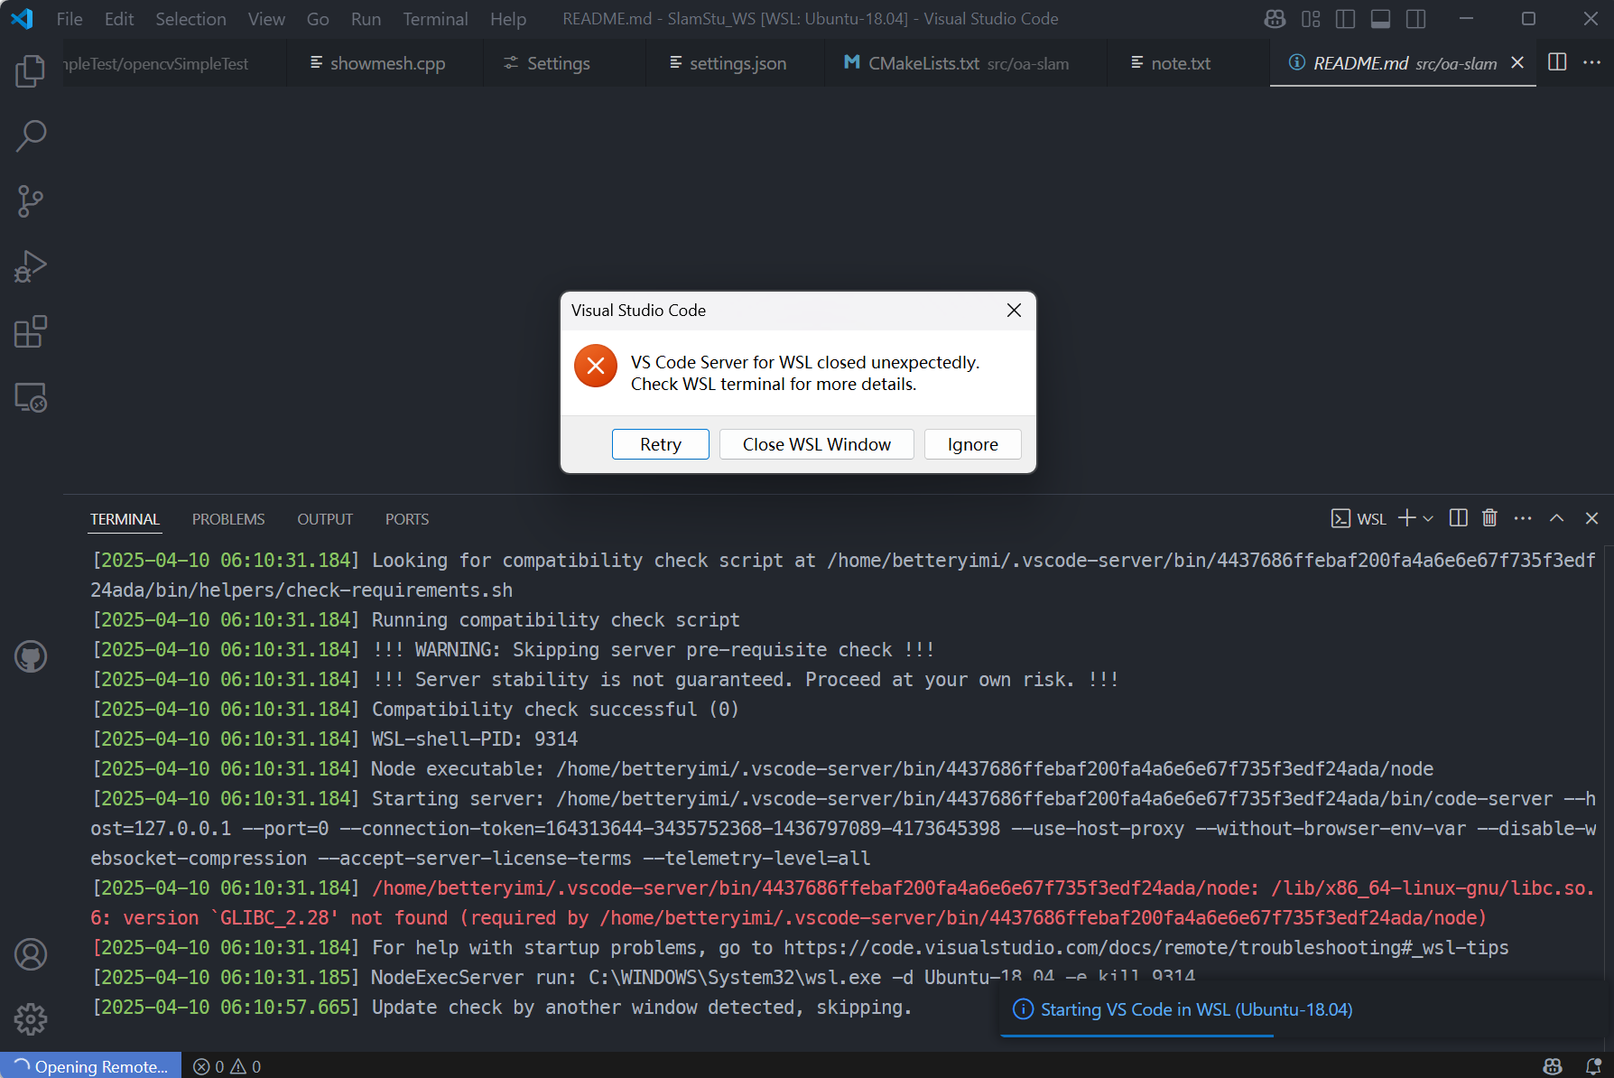The width and height of the screenshot is (1614, 1078).
Task: Open the Terminal menu
Action: [435, 18]
